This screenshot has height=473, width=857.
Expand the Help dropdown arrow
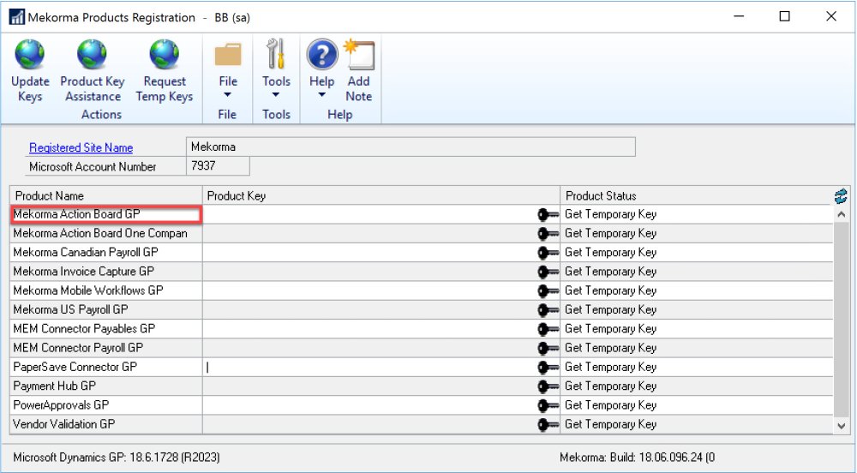click(x=322, y=95)
